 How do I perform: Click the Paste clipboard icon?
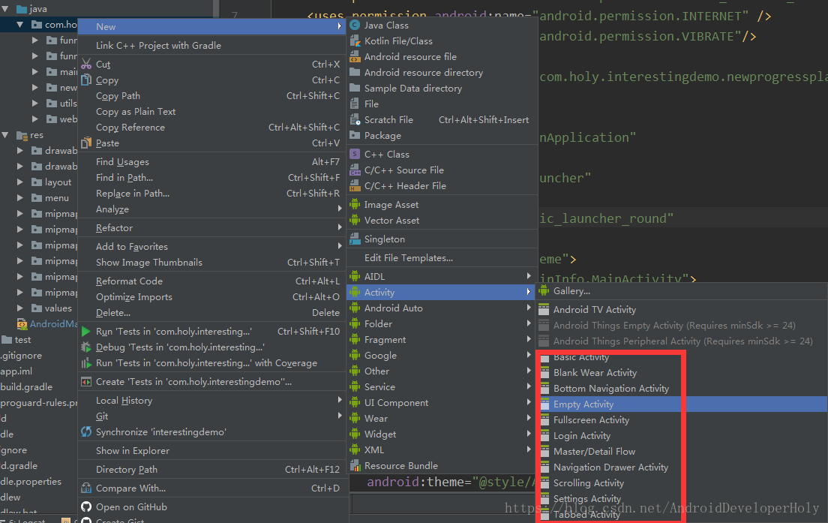pos(86,143)
